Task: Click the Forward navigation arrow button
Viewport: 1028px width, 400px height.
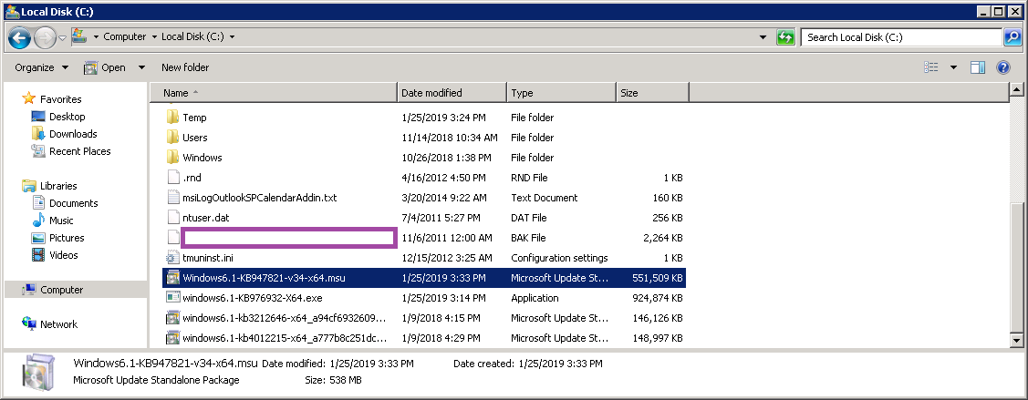Action: 45,38
